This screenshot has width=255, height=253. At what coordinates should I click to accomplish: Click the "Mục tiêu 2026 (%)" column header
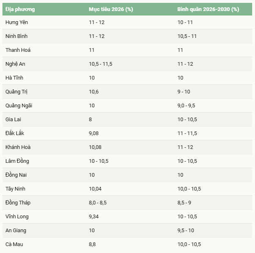click(x=111, y=9)
